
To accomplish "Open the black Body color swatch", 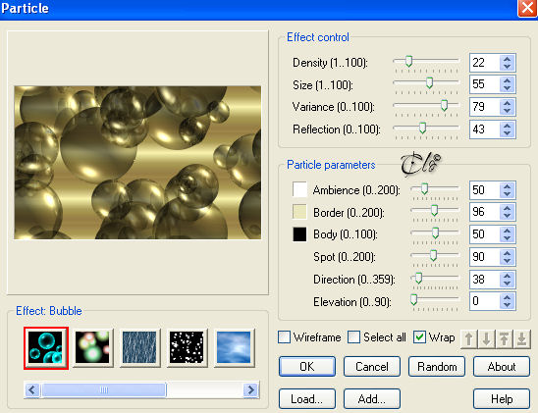I will click(x=299, y=234).
